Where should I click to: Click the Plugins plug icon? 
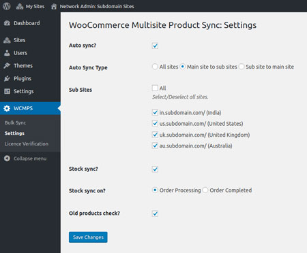(7, 79)
